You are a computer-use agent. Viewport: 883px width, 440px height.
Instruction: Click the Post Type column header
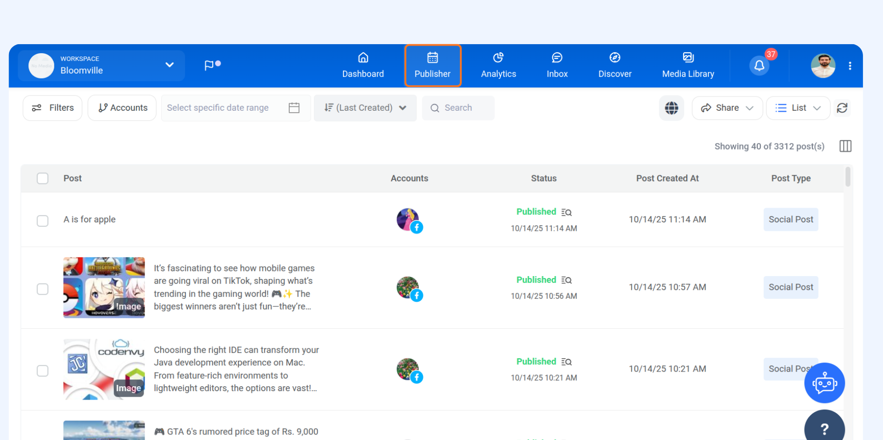[x=791, y=178]
